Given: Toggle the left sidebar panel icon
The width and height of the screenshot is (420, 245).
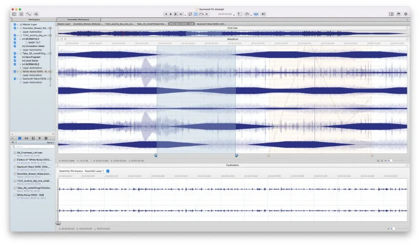Looking at the screenshot, I should (x=14, y=14).
